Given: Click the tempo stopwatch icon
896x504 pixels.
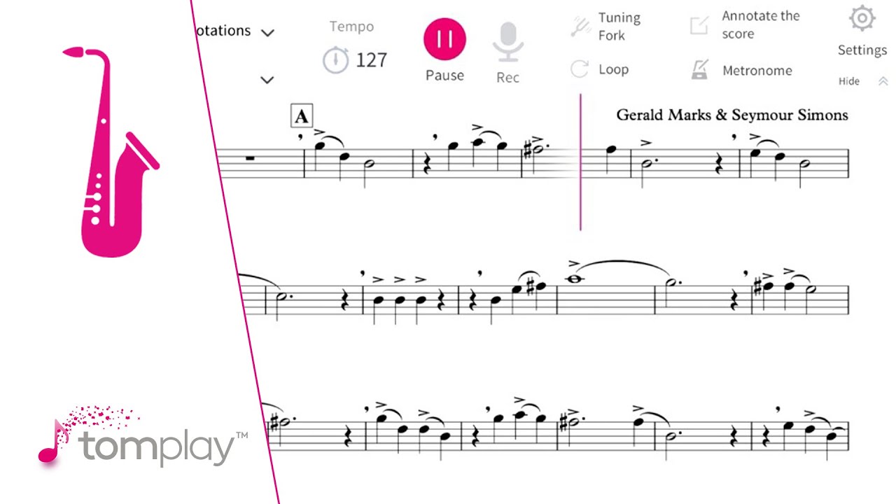Looking at the screenshot, I should tap(336, 59).
